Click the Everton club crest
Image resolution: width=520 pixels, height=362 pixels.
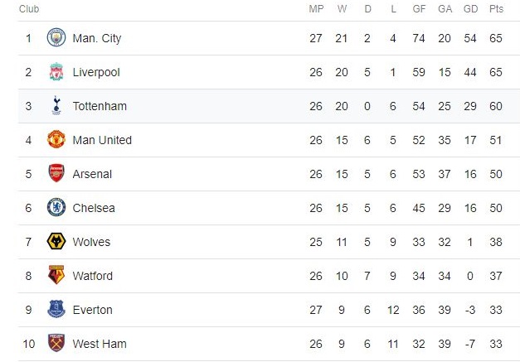point(56,310)
